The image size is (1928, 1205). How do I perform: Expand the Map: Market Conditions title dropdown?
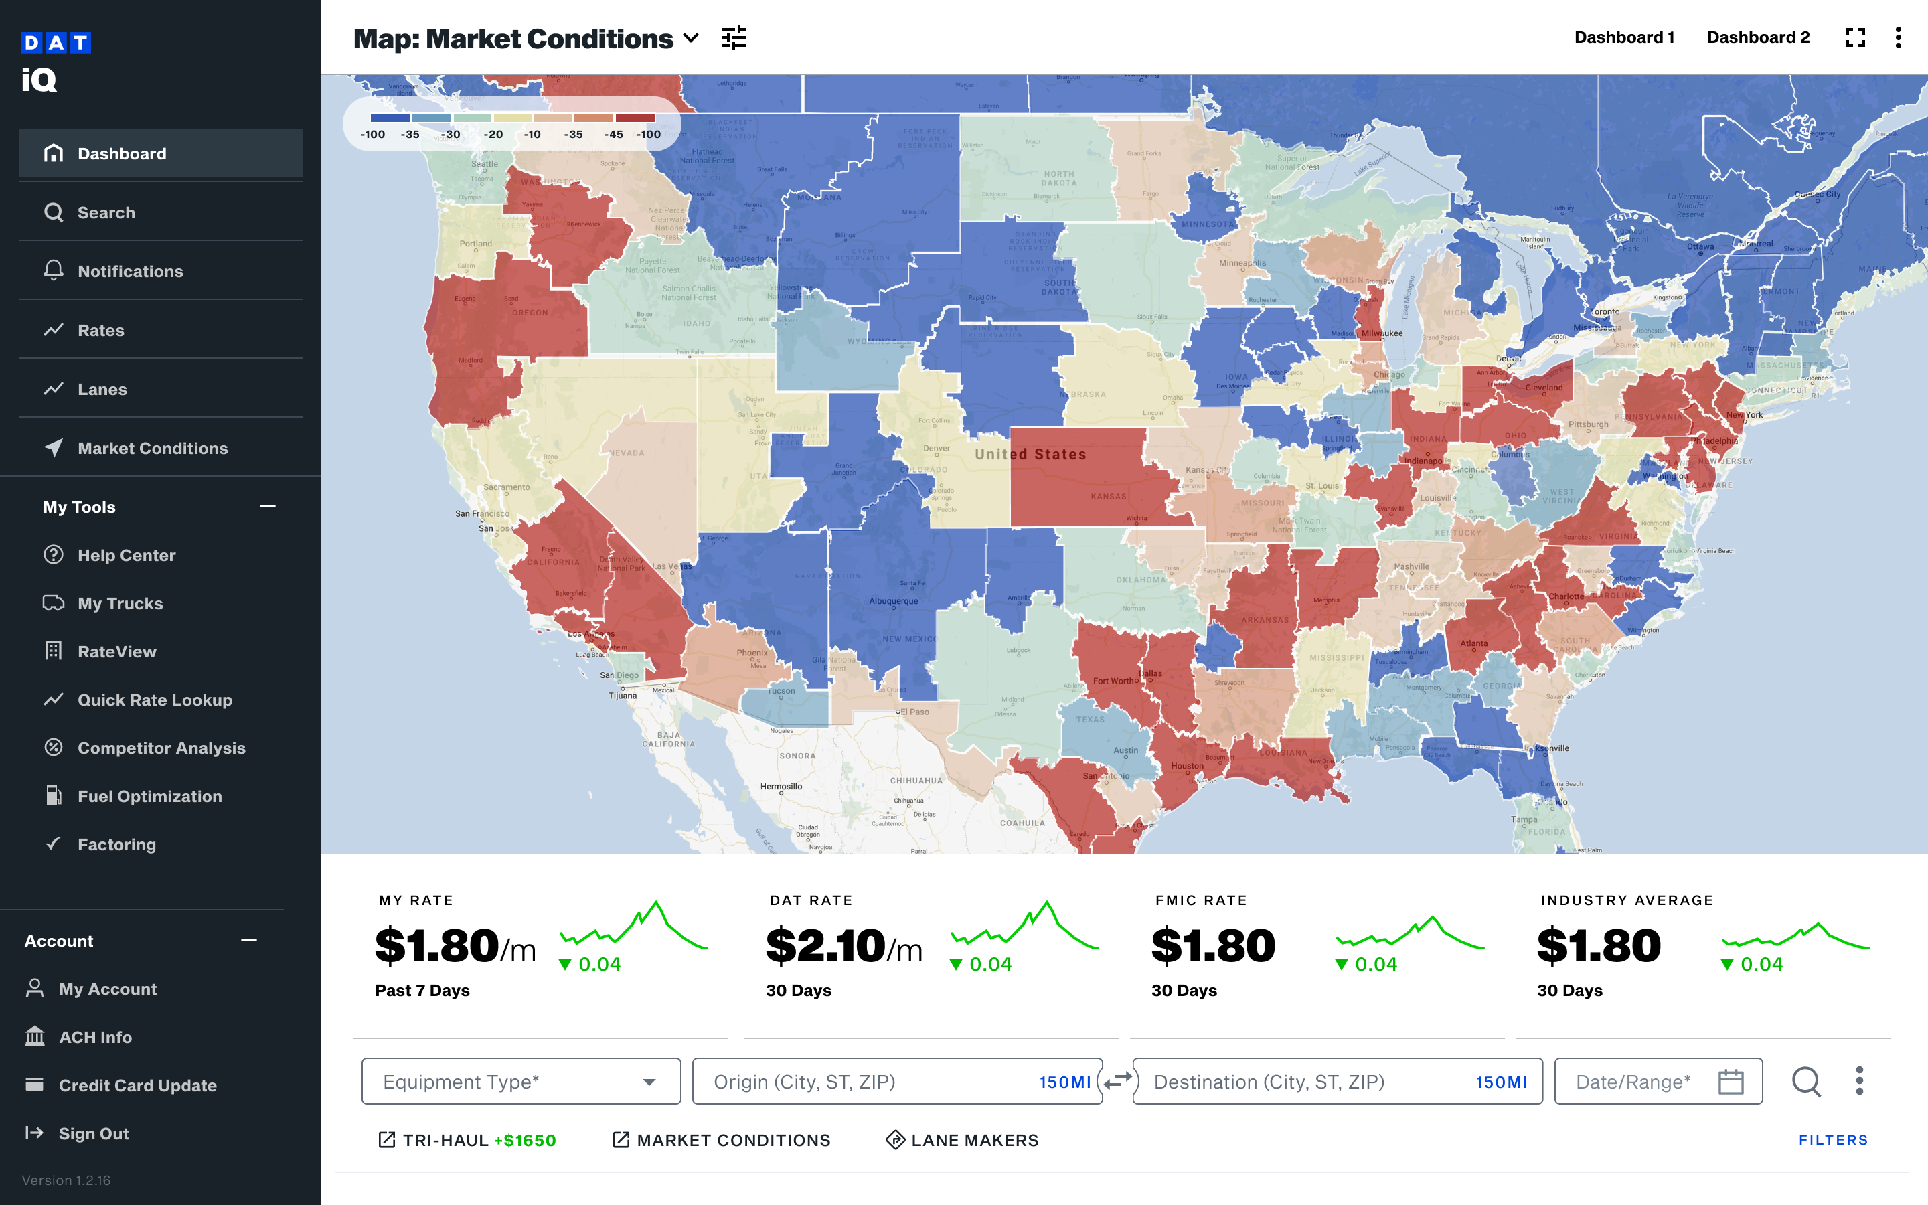coord(691,38)
